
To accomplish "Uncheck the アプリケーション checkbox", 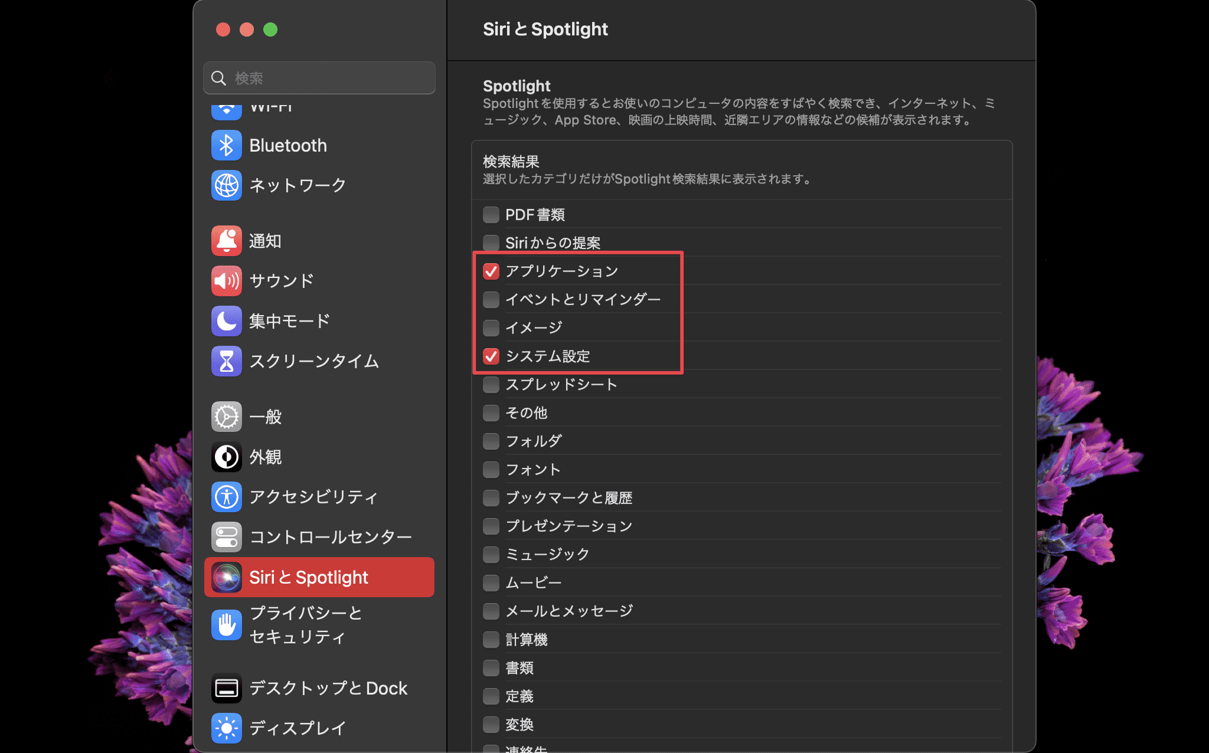I will [491, 271].
